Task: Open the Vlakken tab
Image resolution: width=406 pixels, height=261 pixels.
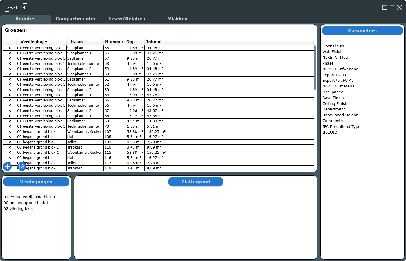Action: click(178, 19)
